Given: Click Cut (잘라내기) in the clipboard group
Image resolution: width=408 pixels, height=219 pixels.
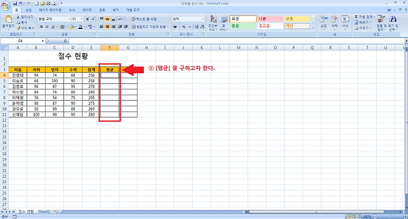Looking at the screenshot, I should coord(25,16).
